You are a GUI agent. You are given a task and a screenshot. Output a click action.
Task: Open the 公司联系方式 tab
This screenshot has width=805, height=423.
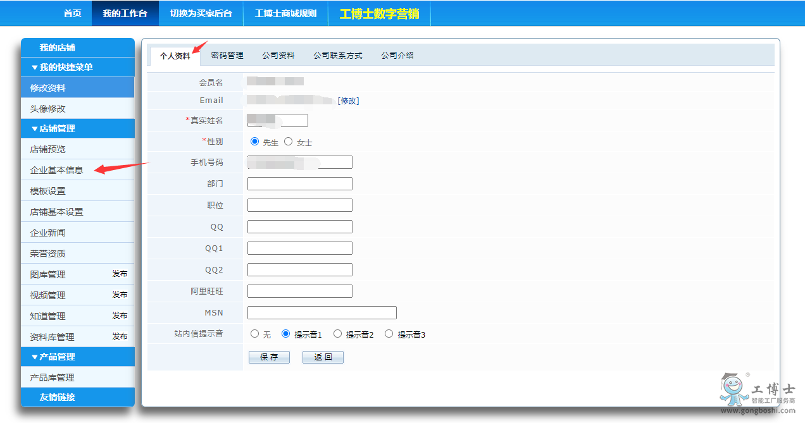click(x=337, y=56)
